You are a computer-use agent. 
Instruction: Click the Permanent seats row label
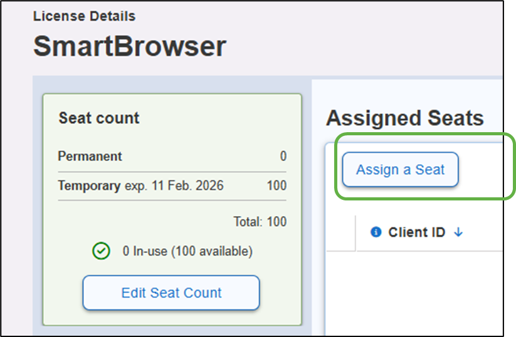[90, 156]
